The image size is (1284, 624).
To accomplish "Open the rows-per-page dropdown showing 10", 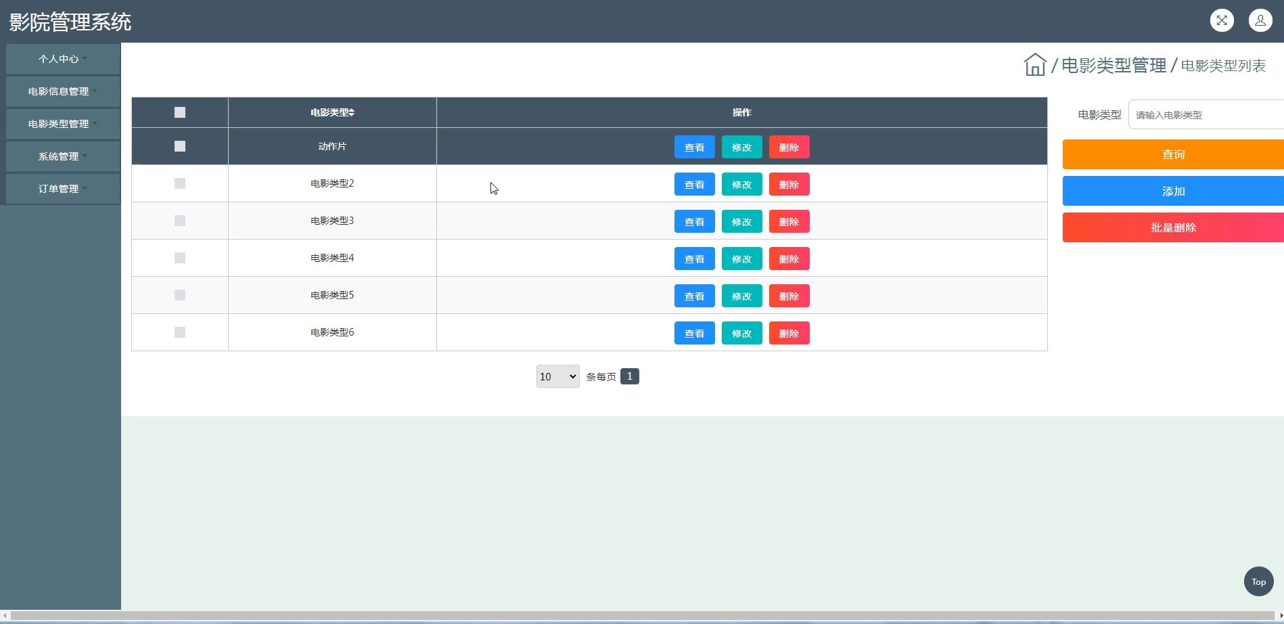I will (x=557, y=376).
